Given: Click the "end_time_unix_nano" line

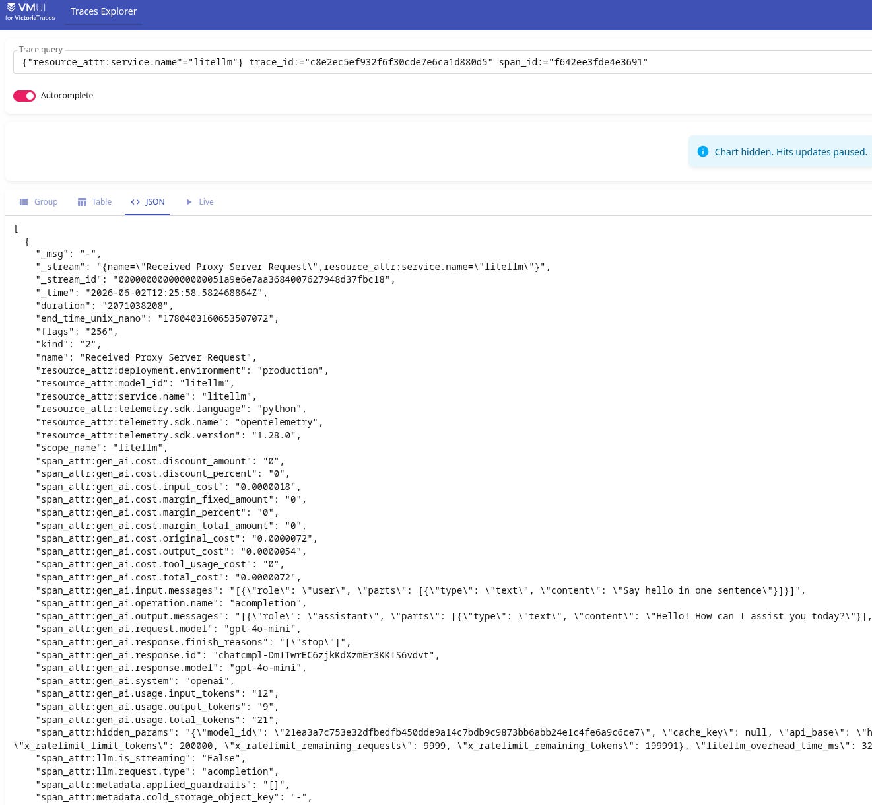Looking at the screenshot, I should tap(157, 318).
